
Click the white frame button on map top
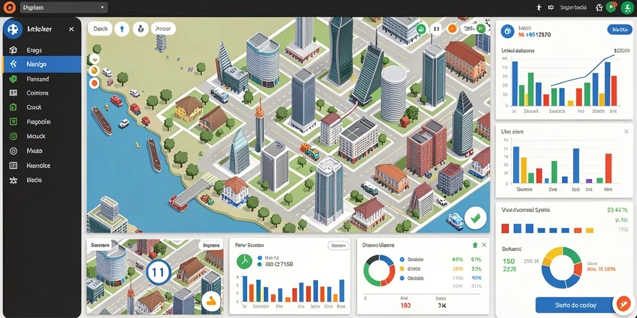pos(437,29)
